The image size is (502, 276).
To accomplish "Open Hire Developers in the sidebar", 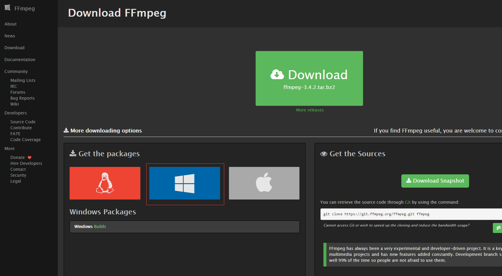I will click(x=26, y=163).
